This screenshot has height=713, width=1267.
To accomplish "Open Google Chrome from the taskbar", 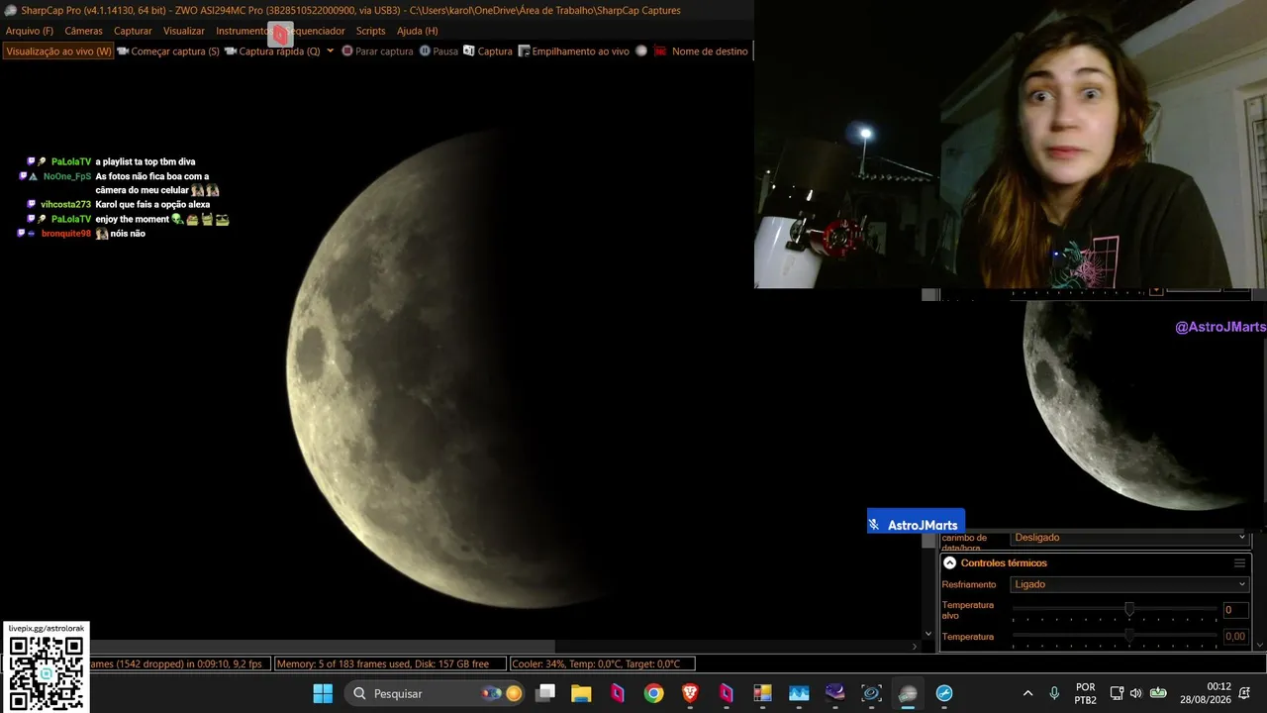I will pos(653,693).
